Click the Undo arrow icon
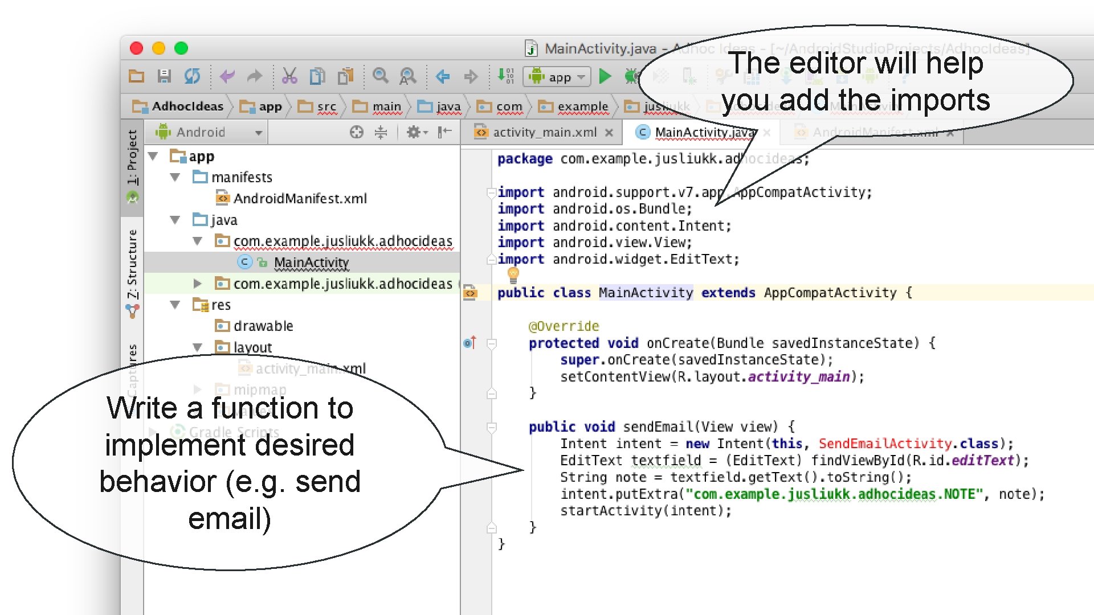Screen dimensions: 1094x615 [227, 76]
